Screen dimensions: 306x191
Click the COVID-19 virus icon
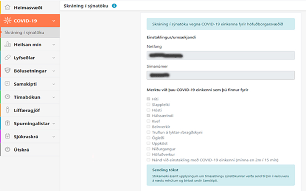[7, 21]
